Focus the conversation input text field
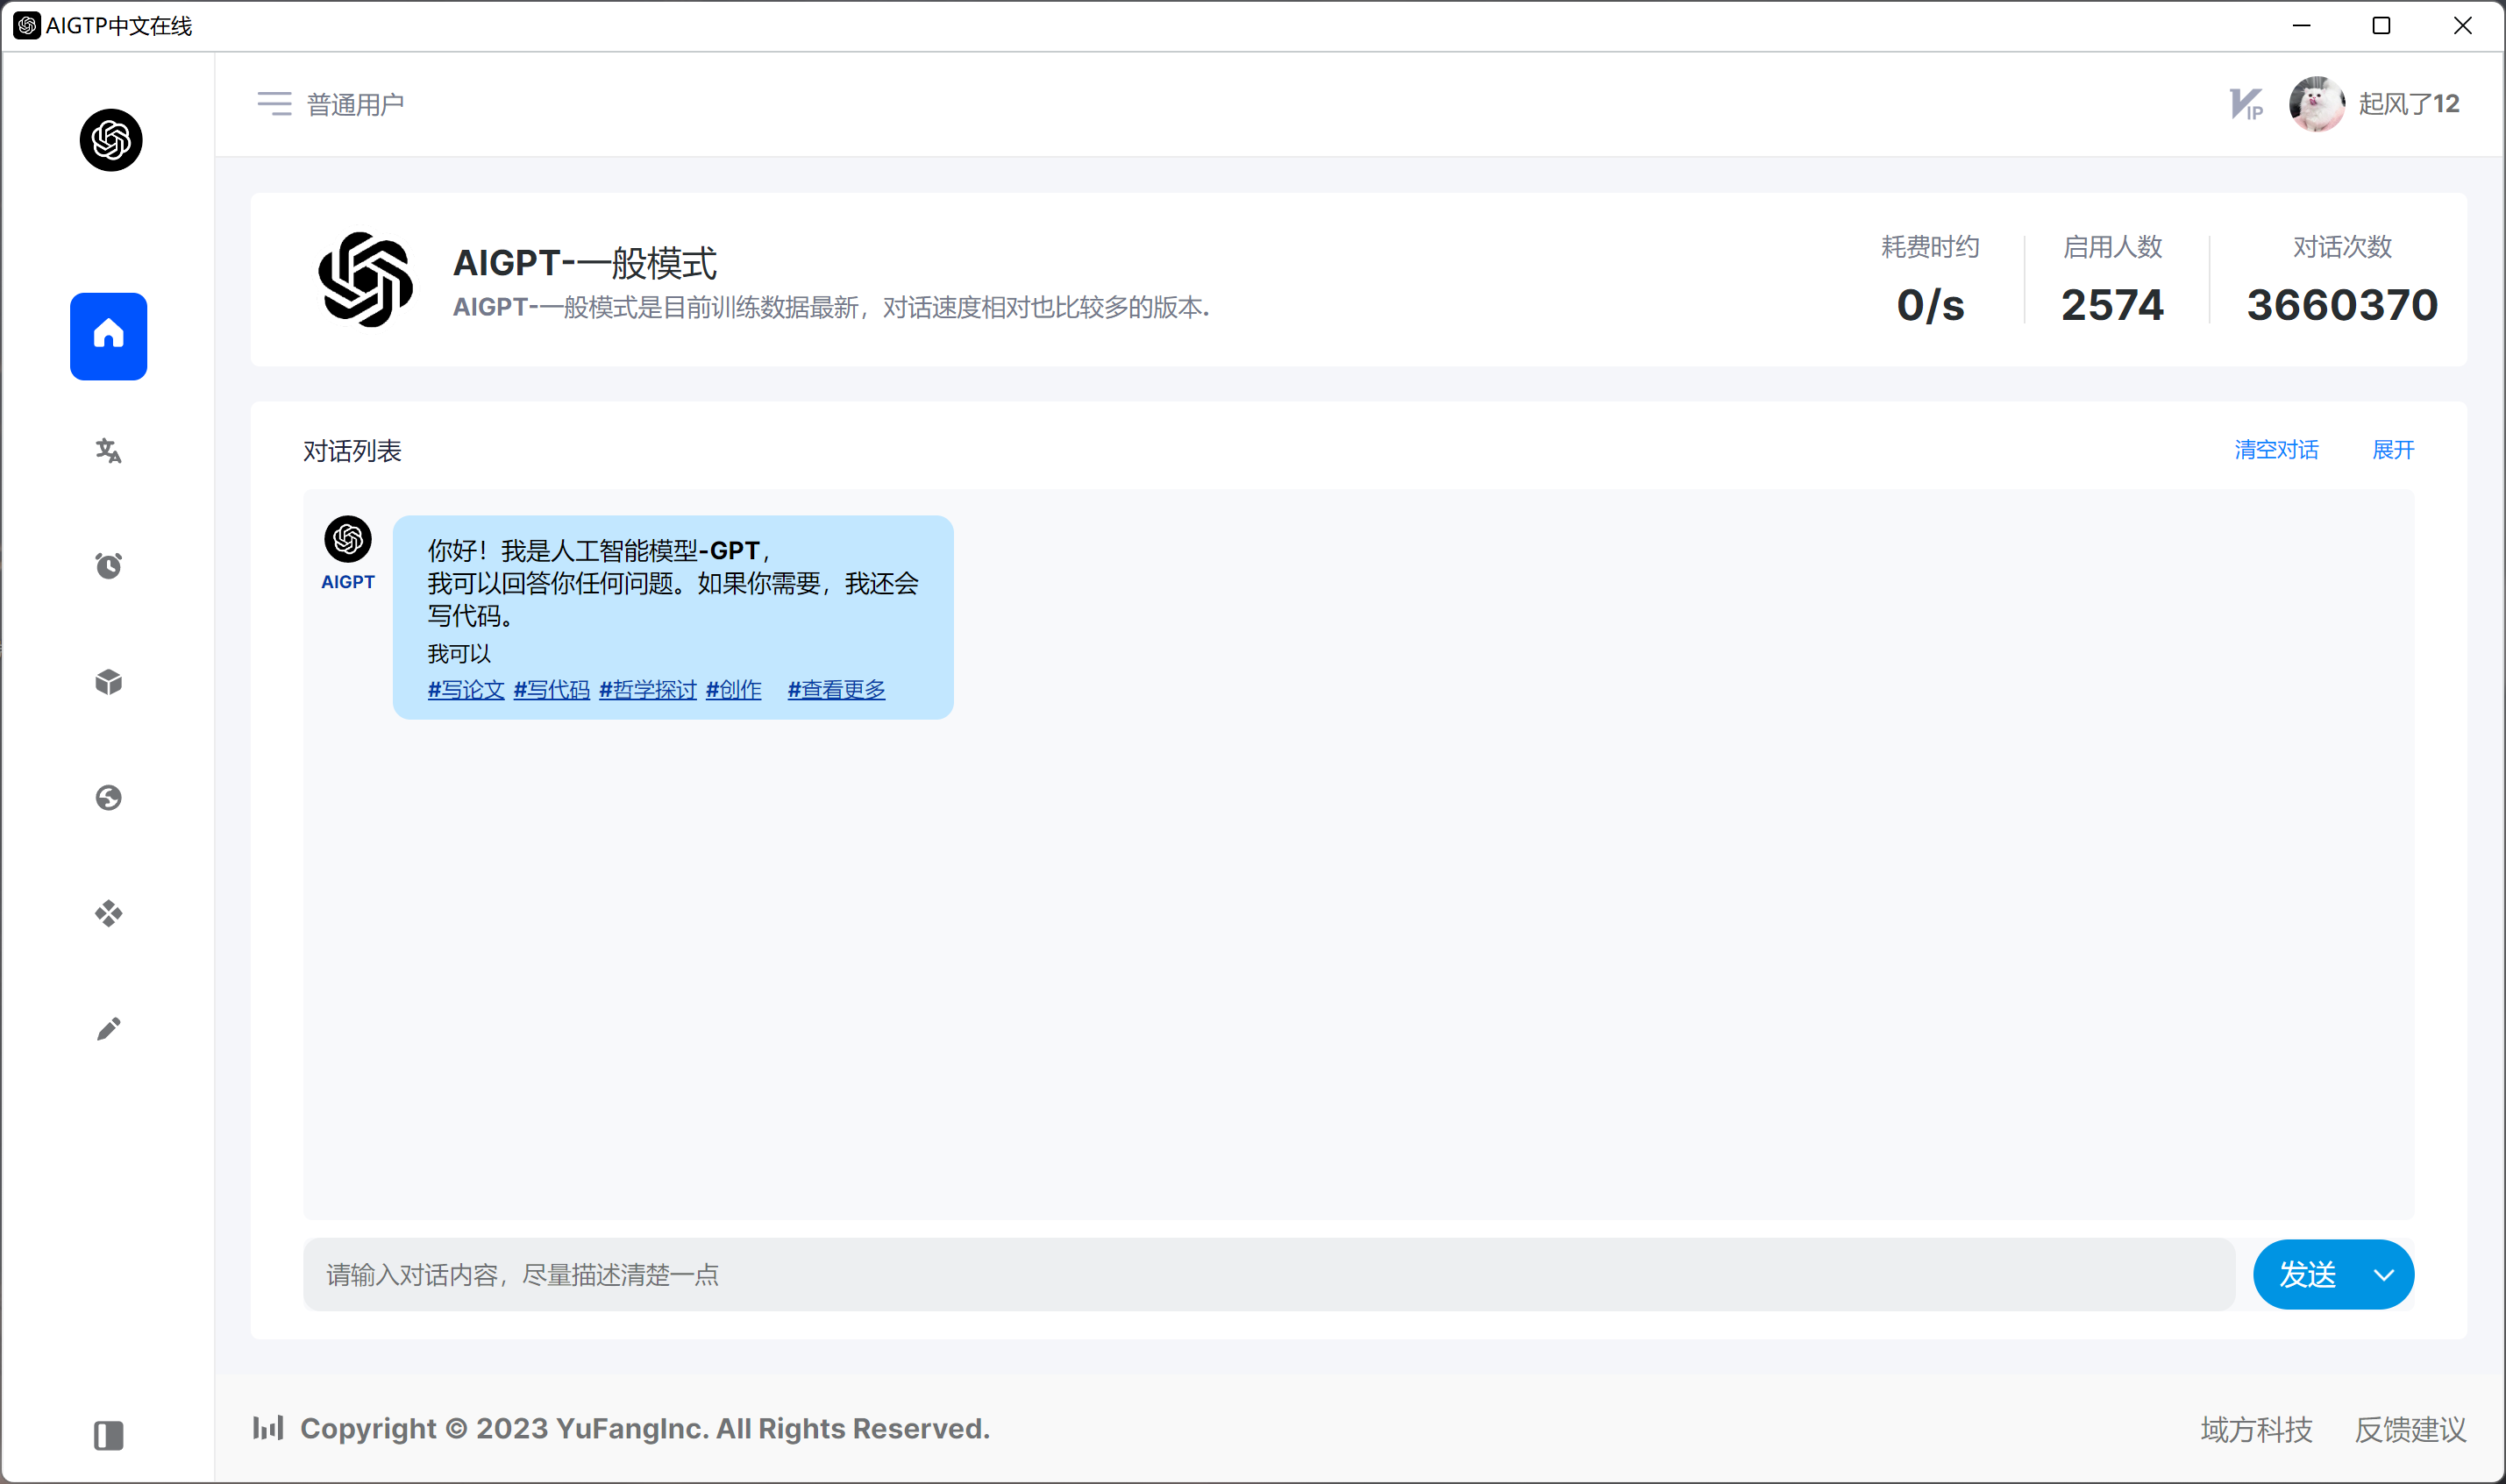The height and width of the screenshot is (1484, 2506). (x=1268, y=1274)
